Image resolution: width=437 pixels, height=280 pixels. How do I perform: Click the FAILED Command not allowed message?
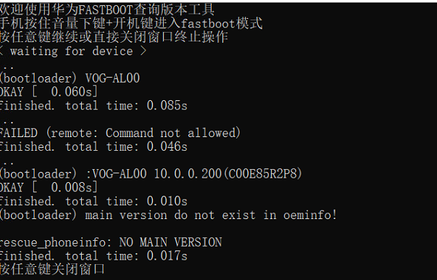point(120,133)
